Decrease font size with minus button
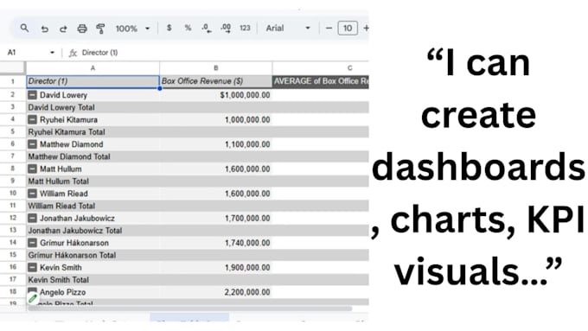Viewport: 588px width, 331px height. click(x=329, y=29)
